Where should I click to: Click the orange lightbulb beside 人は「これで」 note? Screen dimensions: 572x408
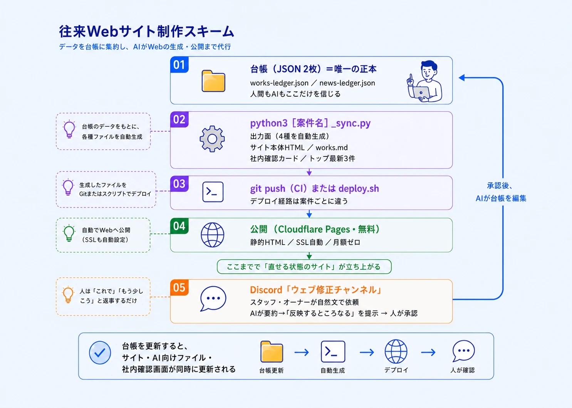pos(68,295)
